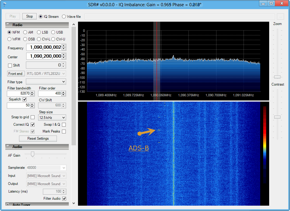Uncheck Filter Audio
Viewport: 290px width, 211px height.
point(64,199)
